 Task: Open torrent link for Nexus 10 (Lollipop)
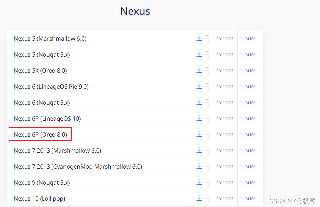[x=225, y=198]
